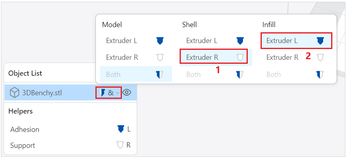Select Extruder R under Infill
Screen dimensions: 348x159
click(x=296, y=57)
